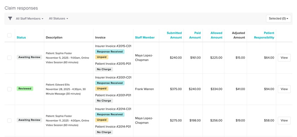
Task: Expand the Selected (0) dropdown
Action: pos(278,18)
